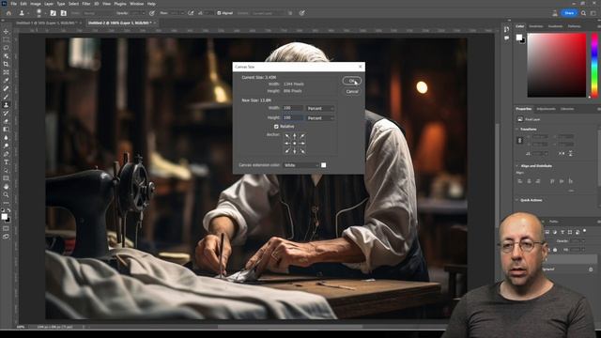Click OK in Canvas Size dialog
Viewport: 601px width, 338px height.
(x=352, y=81)
